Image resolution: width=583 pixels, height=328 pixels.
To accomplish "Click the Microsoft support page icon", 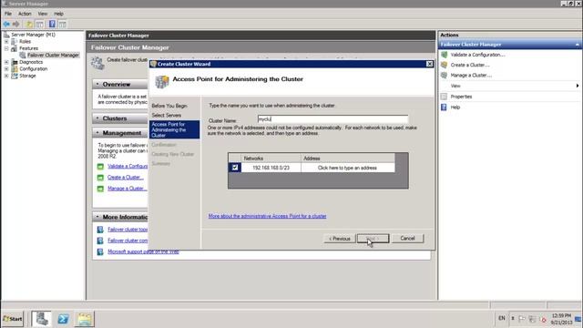I will pyautogui.click(x=100, y=251).
